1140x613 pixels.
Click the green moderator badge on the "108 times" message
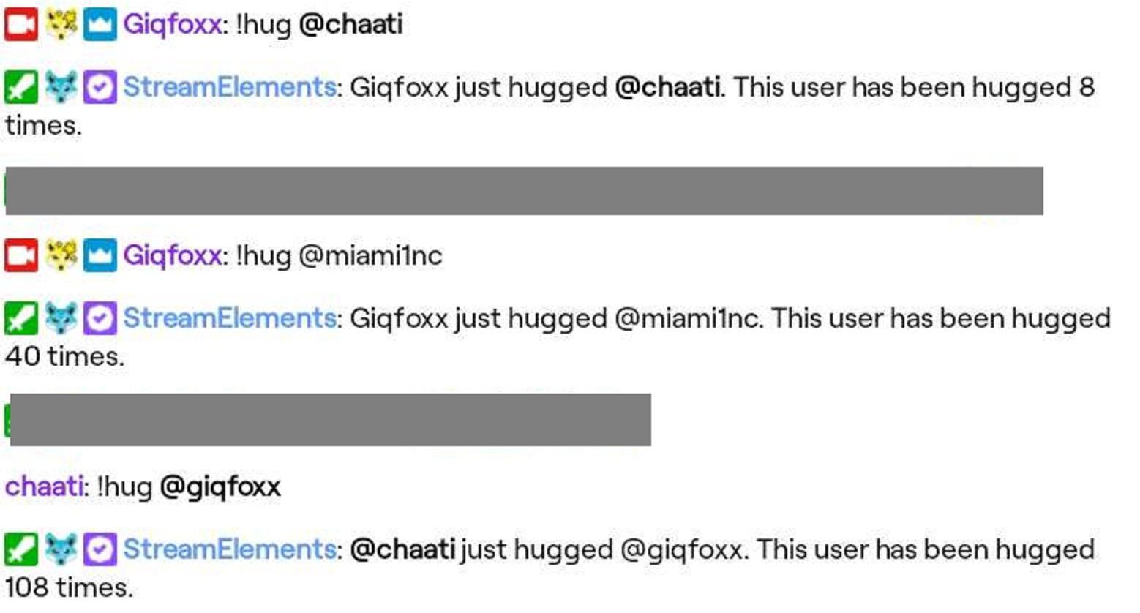(20, 550)
